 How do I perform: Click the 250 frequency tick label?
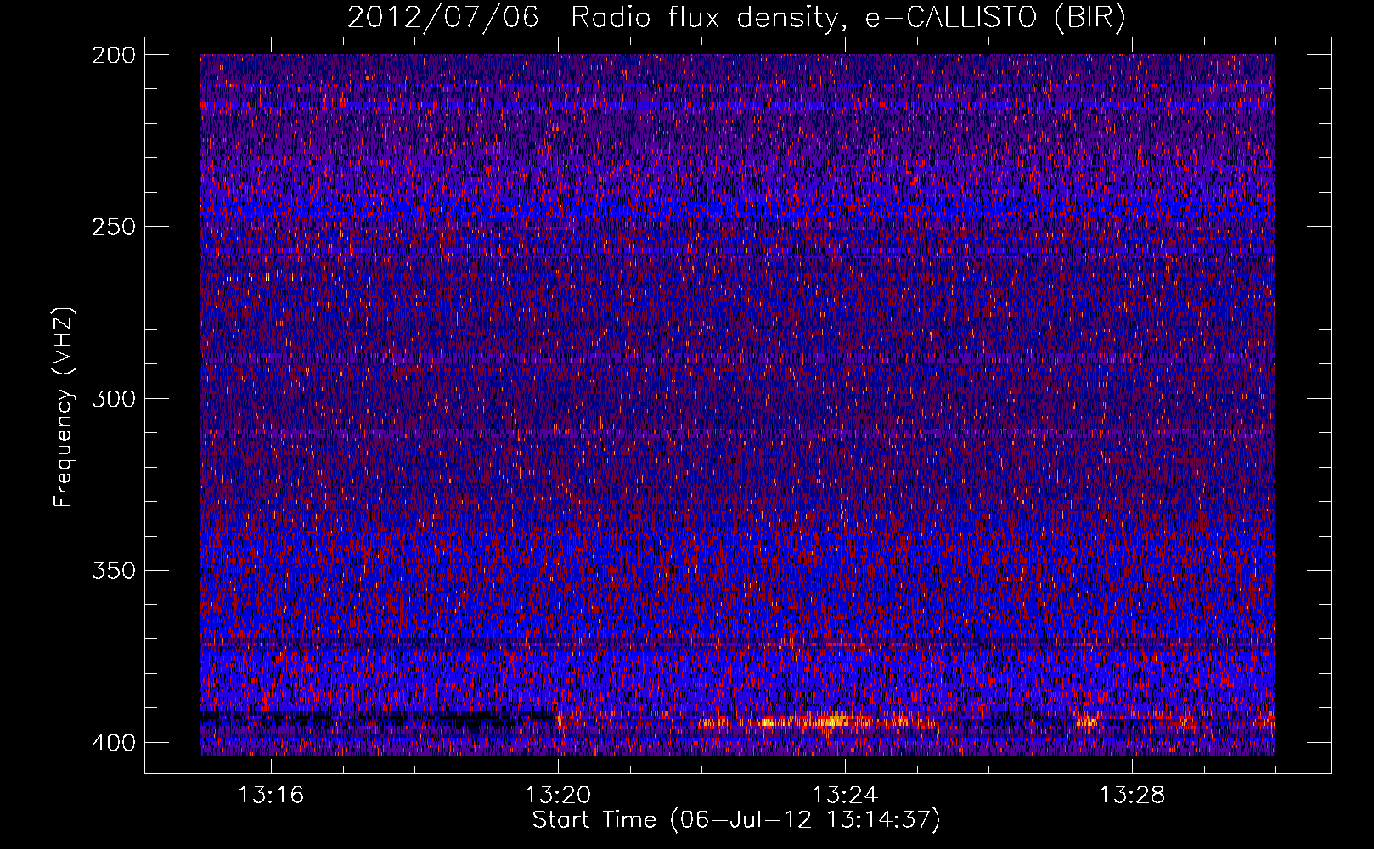pyautogui.click(x=113, y=227)
